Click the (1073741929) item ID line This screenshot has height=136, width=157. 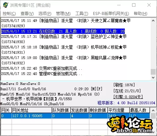coord(13,26)
